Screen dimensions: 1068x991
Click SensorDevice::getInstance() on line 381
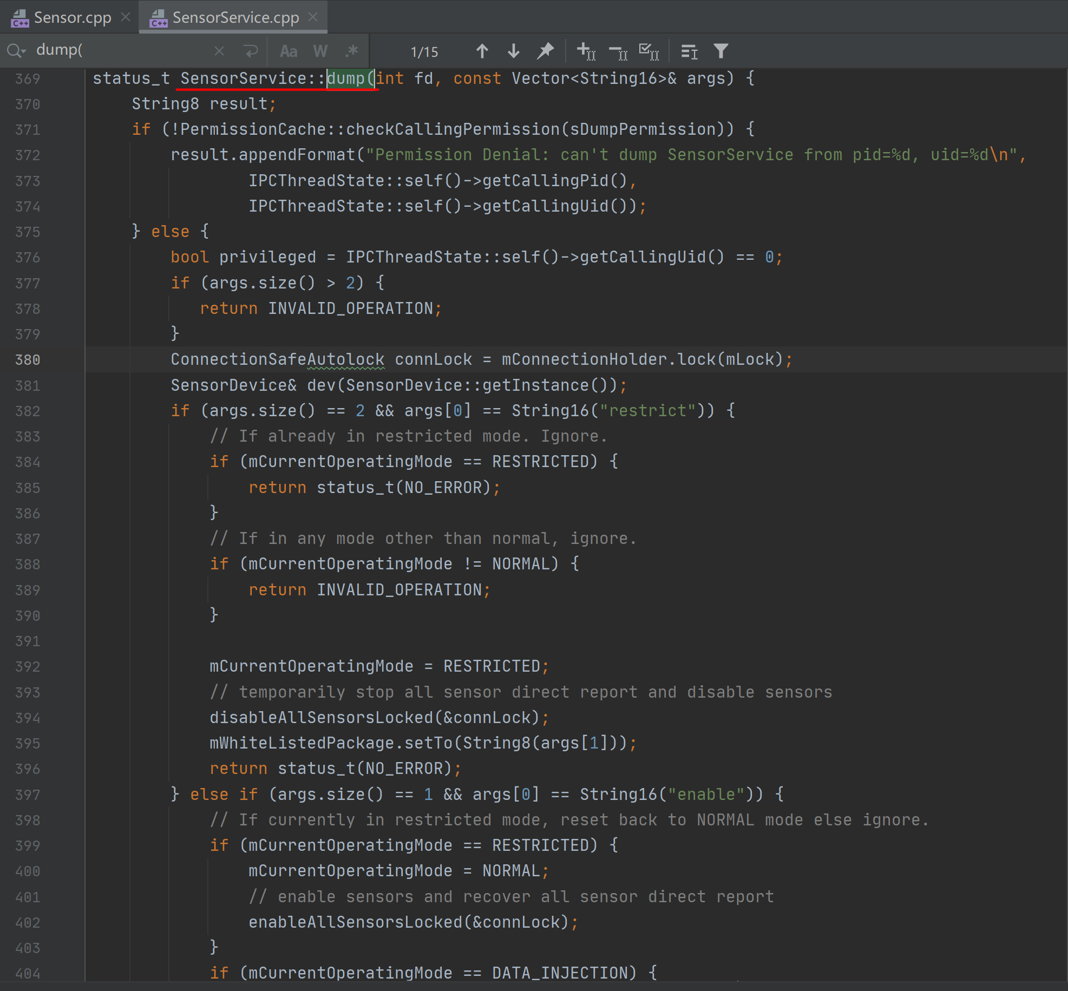[x=477, y=385]
